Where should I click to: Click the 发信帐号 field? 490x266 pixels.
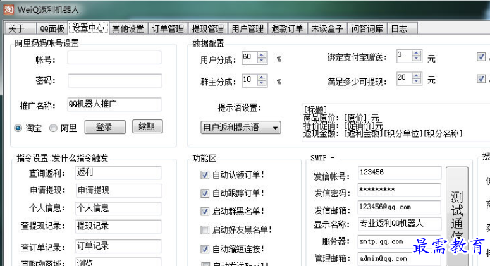pyautogui.click(x=400, y=172)
